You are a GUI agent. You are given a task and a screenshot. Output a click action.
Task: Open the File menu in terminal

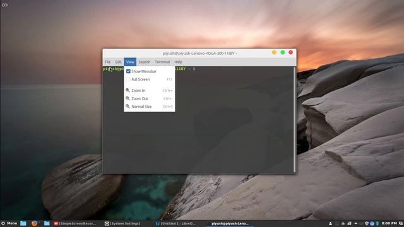tap(108, 62)
